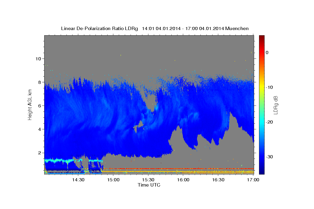Click the height tick label 8
Image resolution: width=314 pixels, height=209 pixels.
[x=40, y=82]
